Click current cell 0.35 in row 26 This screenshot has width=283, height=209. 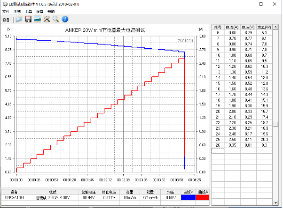[x=232, y=145]
